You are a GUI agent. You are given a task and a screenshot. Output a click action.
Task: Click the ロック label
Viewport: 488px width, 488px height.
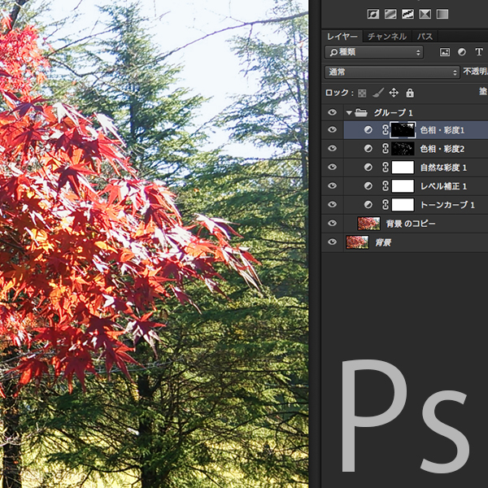339,93
